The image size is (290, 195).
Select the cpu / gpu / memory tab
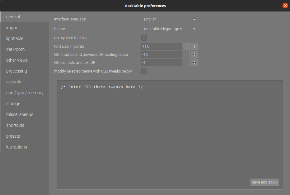coord(25,93)
